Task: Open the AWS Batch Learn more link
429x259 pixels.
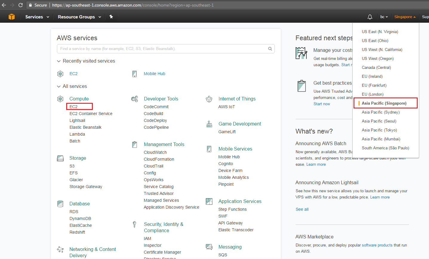Action: pyautogui.click(x=316, y=164)
